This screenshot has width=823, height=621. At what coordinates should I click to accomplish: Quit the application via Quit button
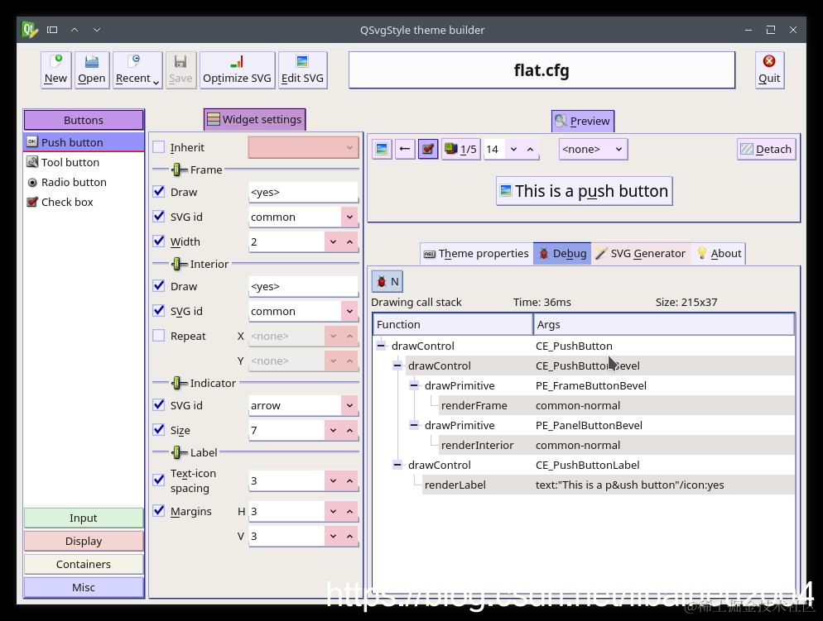tap(769, 70)
